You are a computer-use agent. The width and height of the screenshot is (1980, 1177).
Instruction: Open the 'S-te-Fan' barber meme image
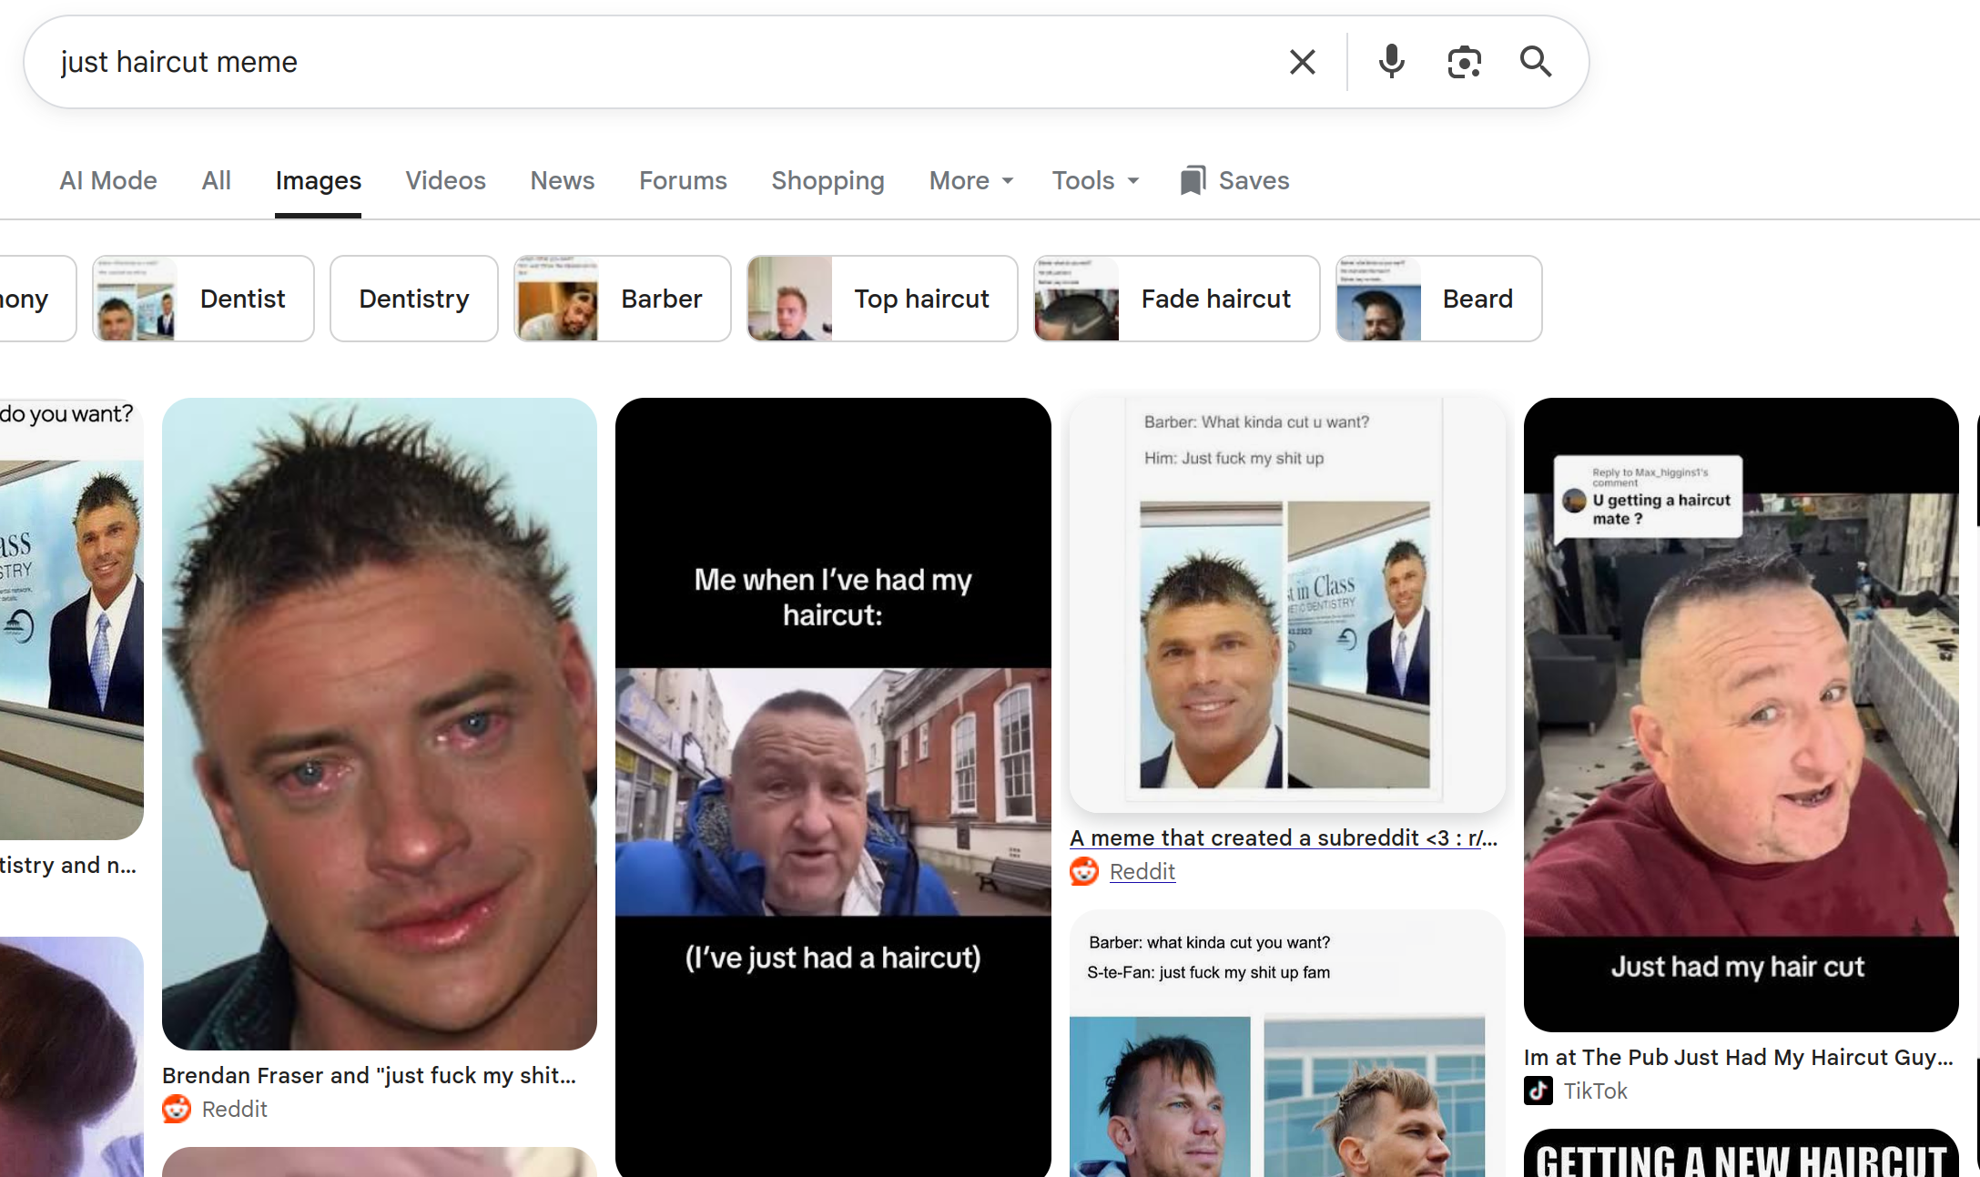pyautogui.click(x=1287, y=1043)
